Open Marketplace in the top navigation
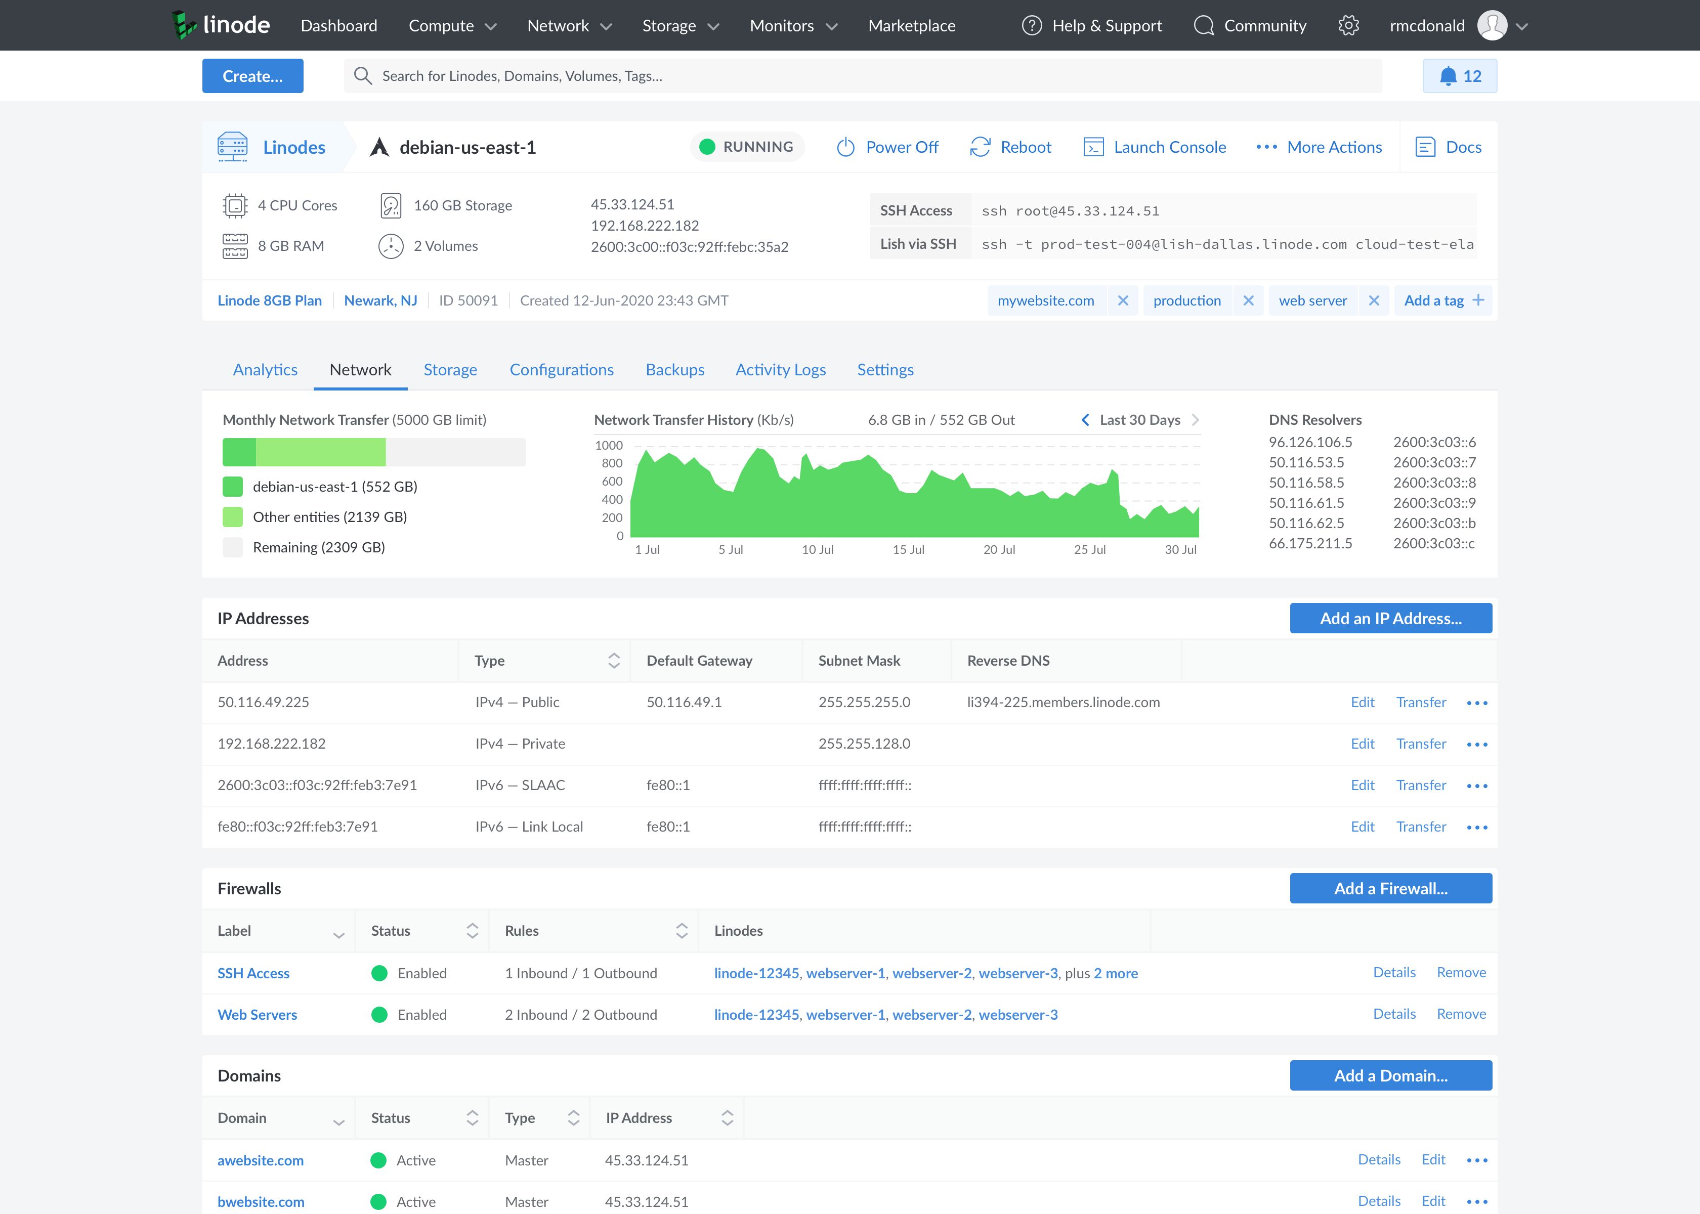 pyautogui.click(x=911, y=25)
